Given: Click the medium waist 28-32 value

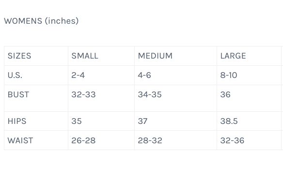Looking at the screenshot, I should [150, 140].
